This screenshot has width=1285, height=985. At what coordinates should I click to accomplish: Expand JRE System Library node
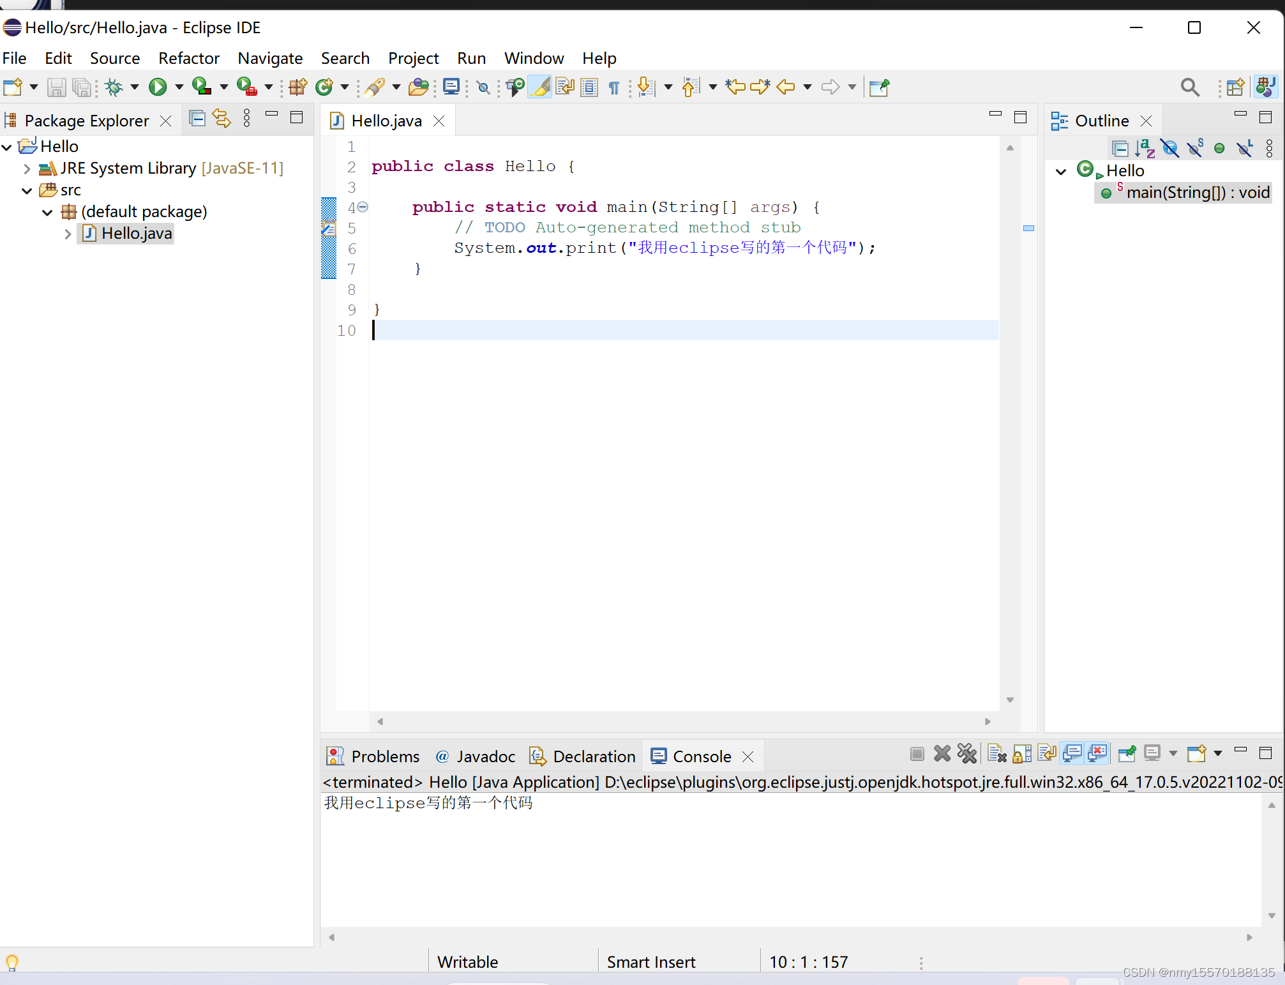tap(27, 169)
